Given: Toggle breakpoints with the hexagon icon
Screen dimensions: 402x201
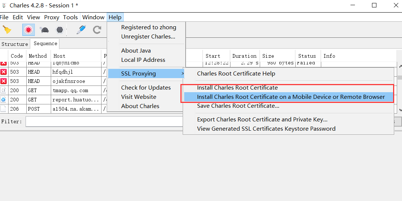Looking at the screenshot, I should (x=60, y=30).
